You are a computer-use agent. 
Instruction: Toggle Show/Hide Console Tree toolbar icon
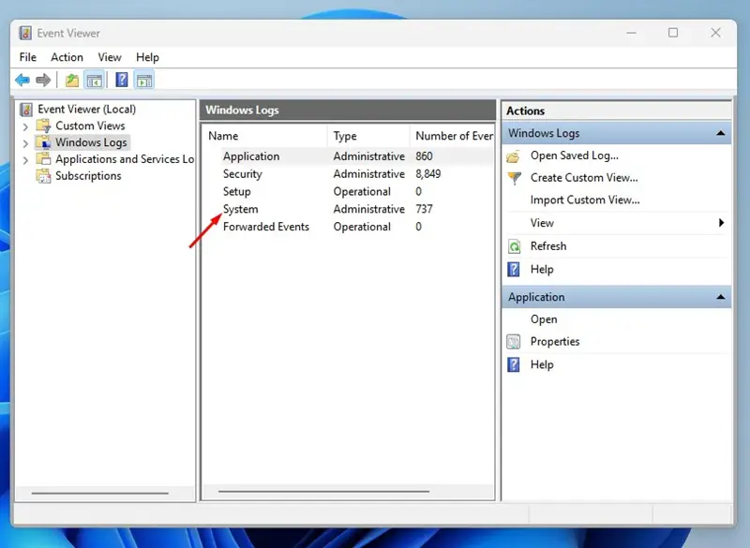click(x=95, y=81)
